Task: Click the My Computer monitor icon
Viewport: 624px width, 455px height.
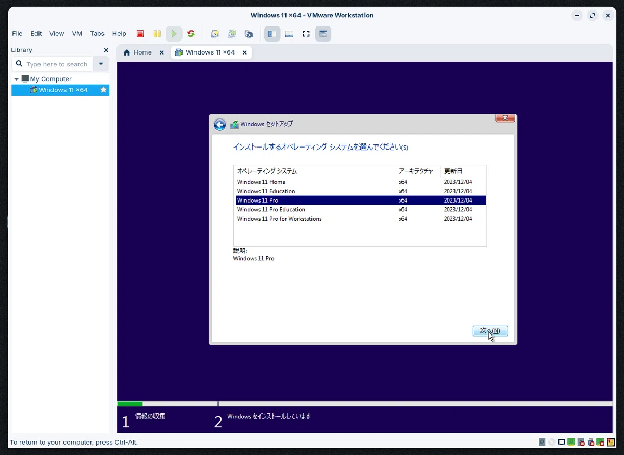Action: coord(25,79)
